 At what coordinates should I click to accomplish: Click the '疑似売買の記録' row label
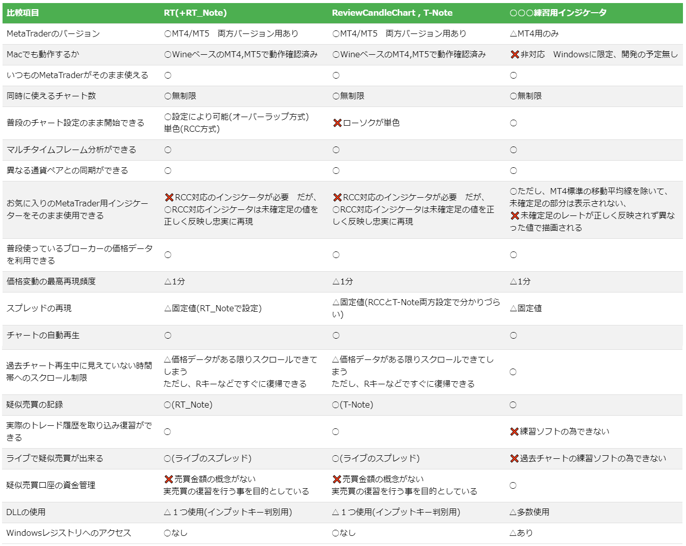pos(35,405)
